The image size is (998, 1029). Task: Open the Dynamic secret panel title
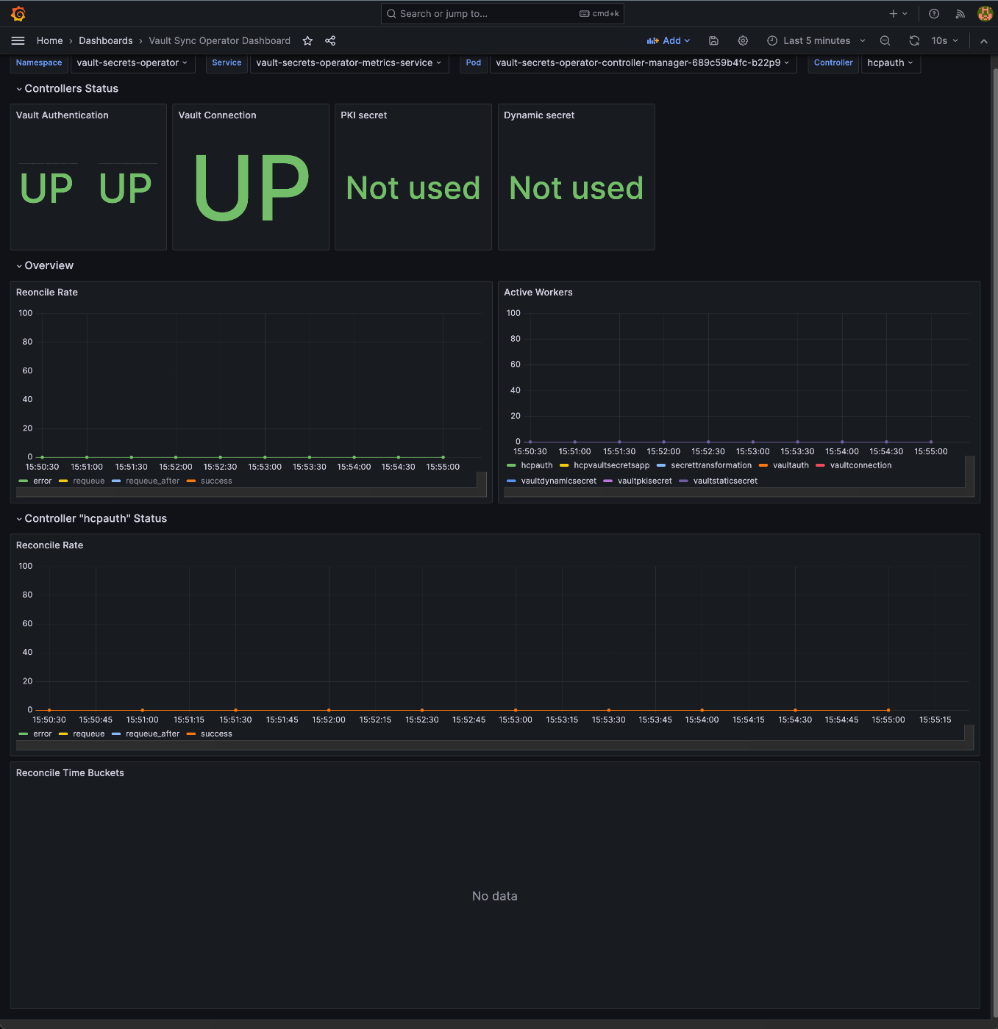point(539,115)
